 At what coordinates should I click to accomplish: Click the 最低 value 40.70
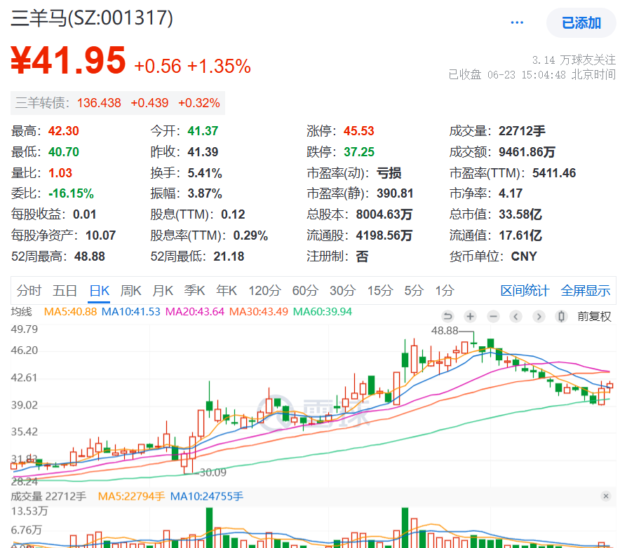pyautogui.click(x=64, y=152)
